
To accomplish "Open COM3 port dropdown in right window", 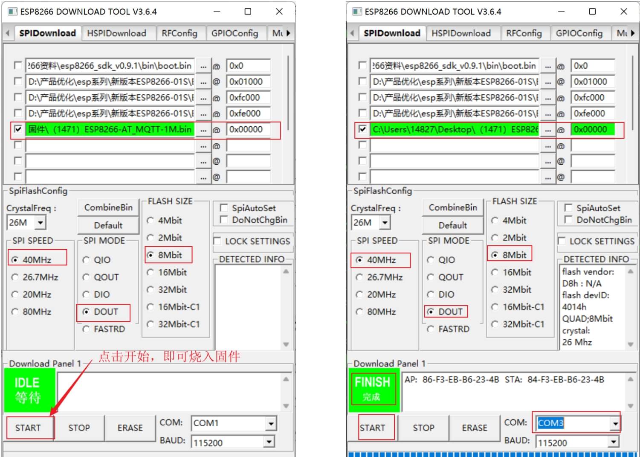I will click(615, 423).
